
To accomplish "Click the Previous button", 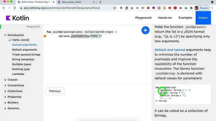I will pyautogui.click(x=55, y=91).
